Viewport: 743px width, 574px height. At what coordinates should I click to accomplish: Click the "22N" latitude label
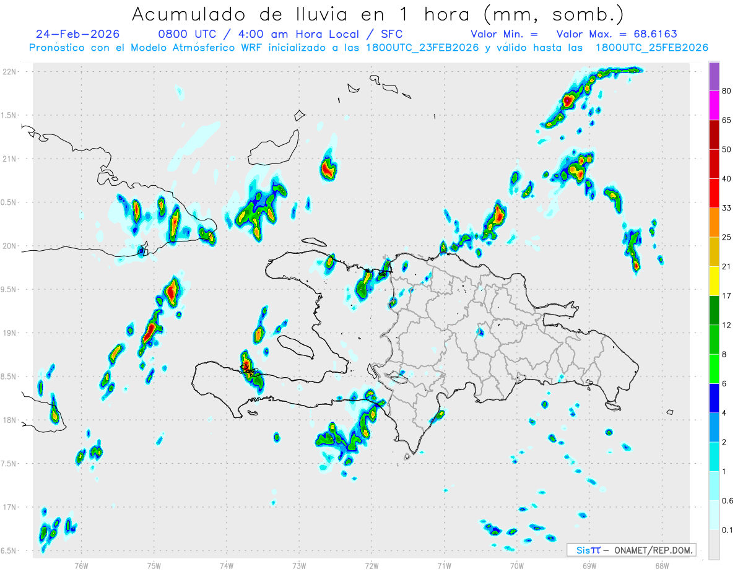9,72
